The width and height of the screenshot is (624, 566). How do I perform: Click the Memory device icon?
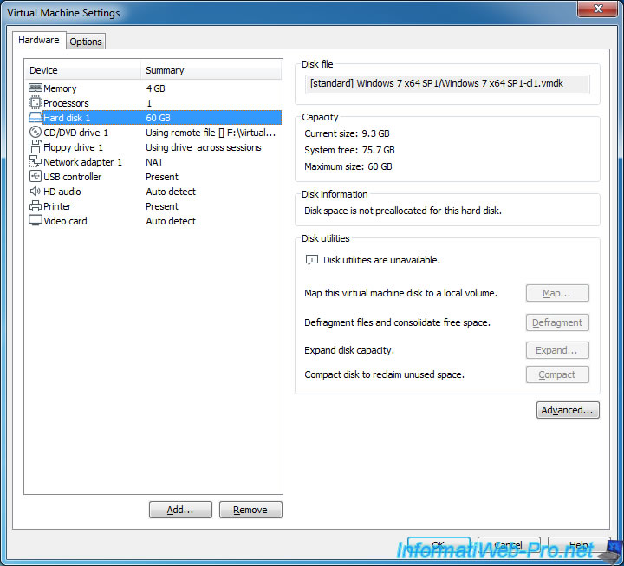pos(36,88)
